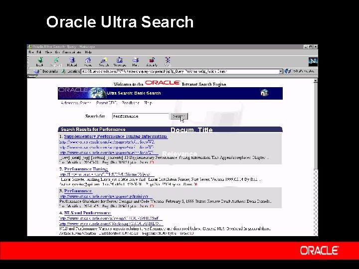Open the NLS and Performance result
The image size is (359, 269).
coord(87,213)
